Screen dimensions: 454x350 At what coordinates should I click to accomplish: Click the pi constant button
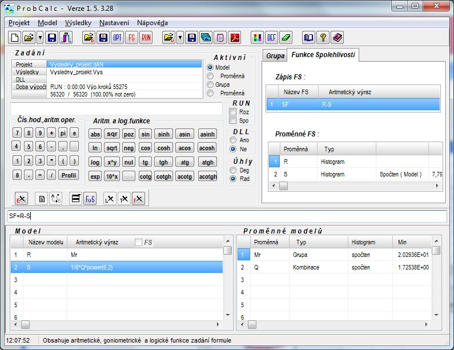pos(63,133)
